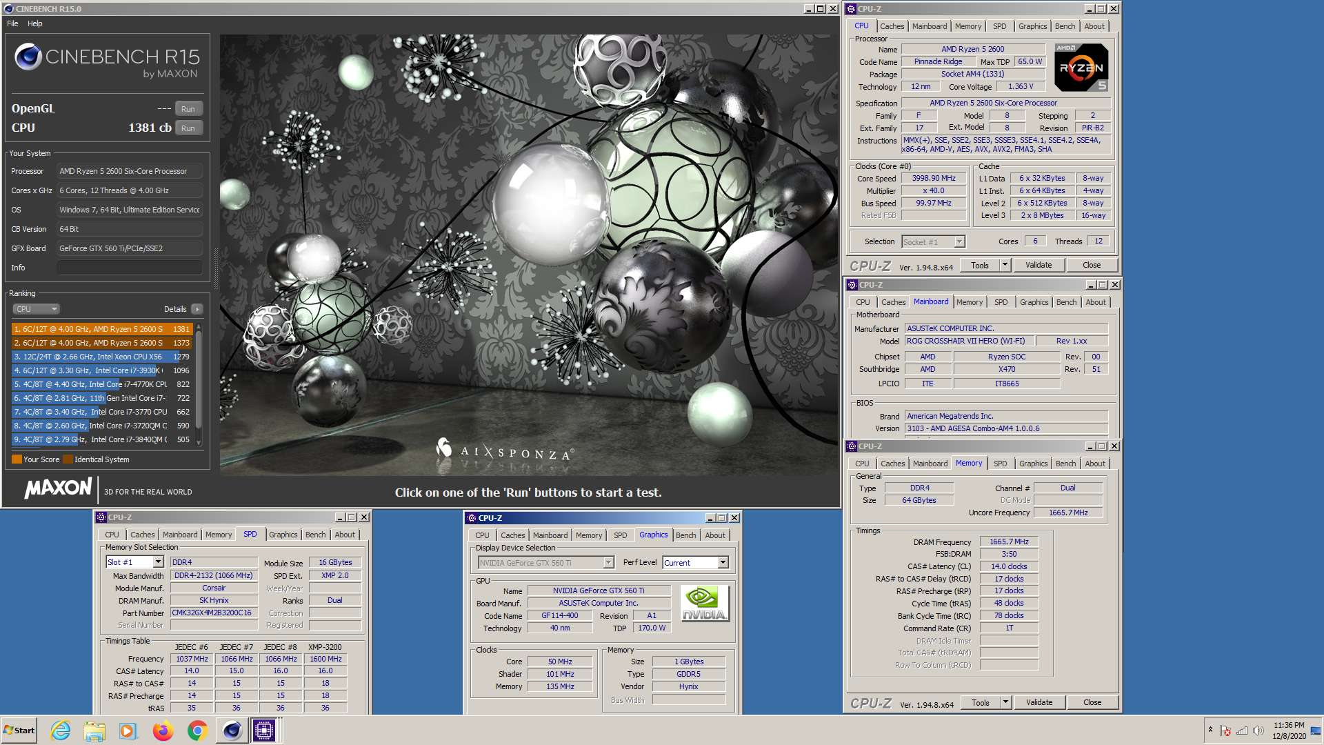This screenshot has height=745, width=1324.
Task: Run the CPU benchmark
Action: click(188, 128)
